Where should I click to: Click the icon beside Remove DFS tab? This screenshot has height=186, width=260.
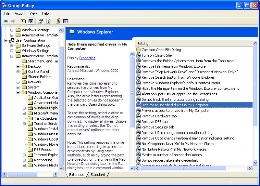139,121
